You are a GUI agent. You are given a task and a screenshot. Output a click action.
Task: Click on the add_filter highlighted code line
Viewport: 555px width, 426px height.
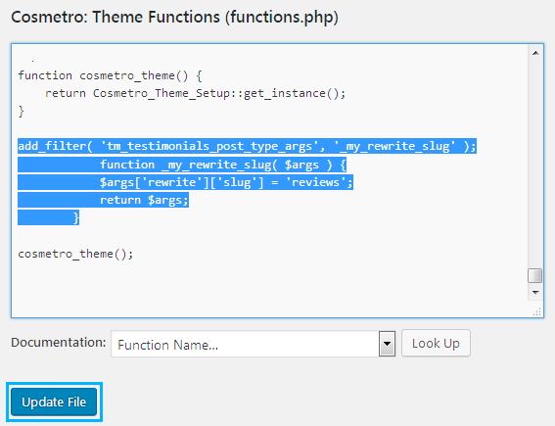pos(247,146)
